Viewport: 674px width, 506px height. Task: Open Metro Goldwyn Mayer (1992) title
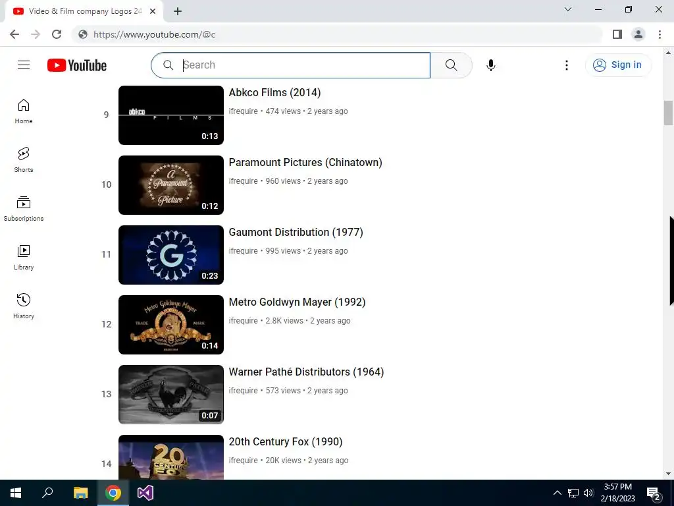297,302
